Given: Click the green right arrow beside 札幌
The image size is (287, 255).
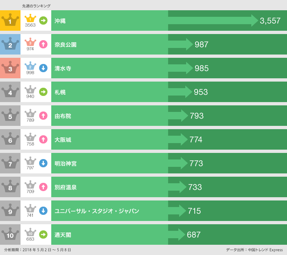Looking at the screenshot, I should 43,92.
